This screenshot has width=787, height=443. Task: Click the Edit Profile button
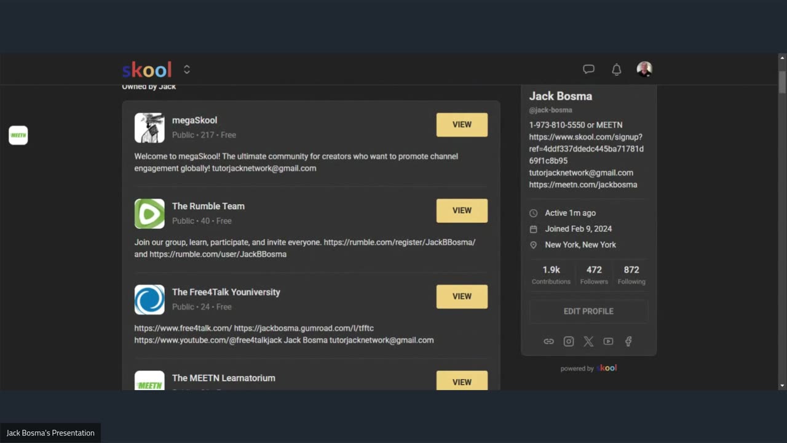tap(588, 311)
